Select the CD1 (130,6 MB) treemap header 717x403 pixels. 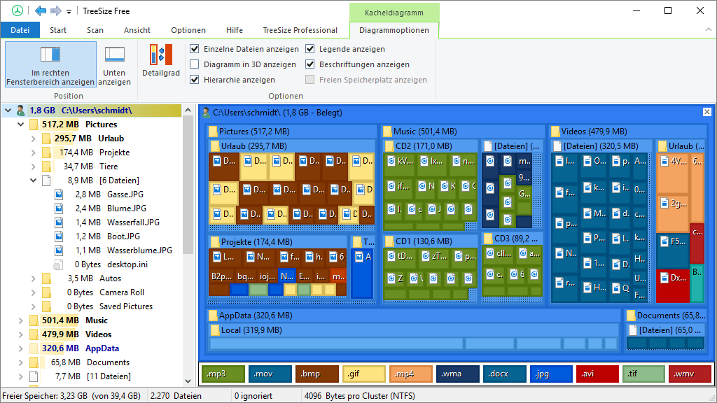click(431, 241)
